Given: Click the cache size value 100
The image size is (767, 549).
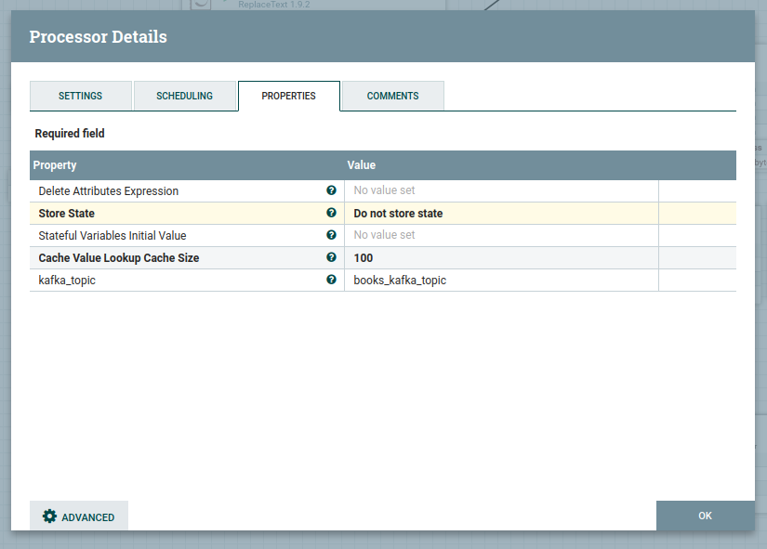Looking at the screenshot, I should point(364,258).
